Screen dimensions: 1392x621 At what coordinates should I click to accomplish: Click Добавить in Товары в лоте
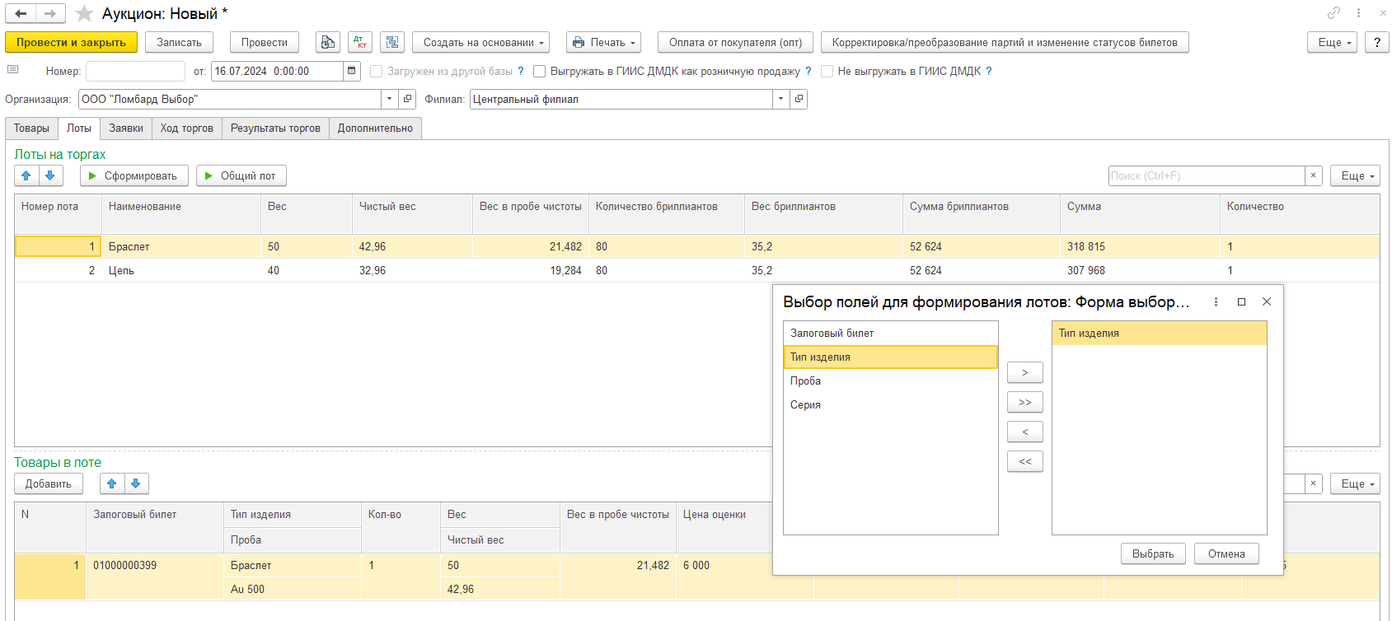point(49,483)
